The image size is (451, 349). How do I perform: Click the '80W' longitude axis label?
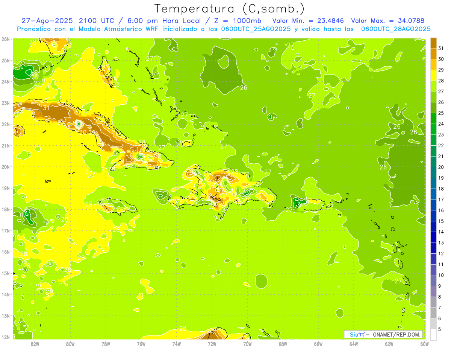tap(70, 344)
